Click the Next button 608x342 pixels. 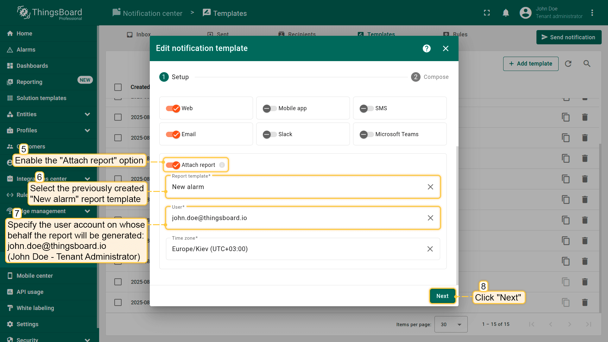442,296
